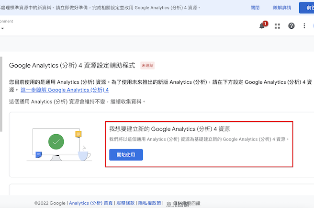Click the text 這個通用 Analytics (分析) 資源會維持不變
Viewport: 314px width, 208px height.
coord(57,102)
